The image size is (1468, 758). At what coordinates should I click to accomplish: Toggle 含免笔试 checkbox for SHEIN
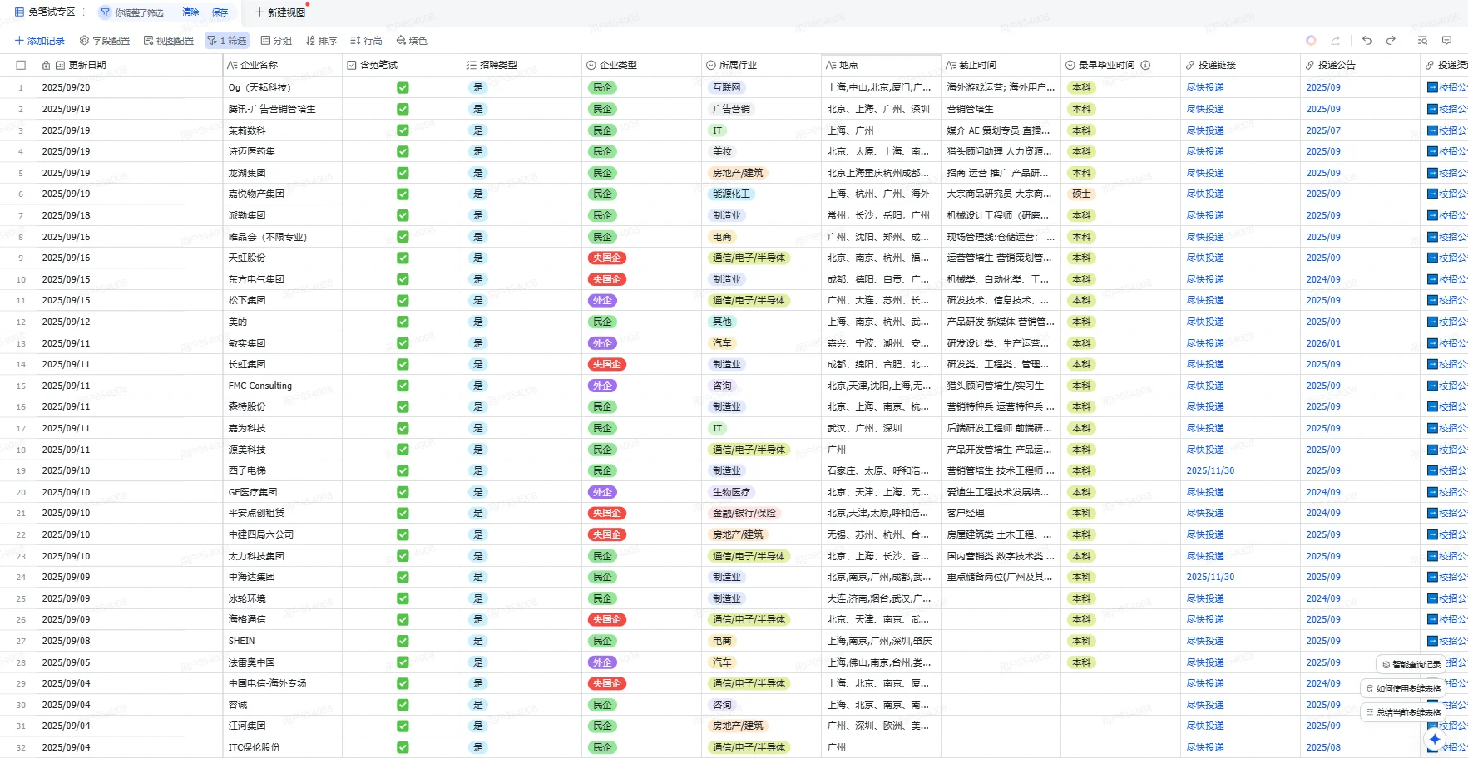pos(403,641)
